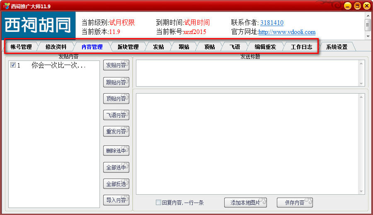The height and width of the screenshot is (215, 373).
Task: Choose the 全部选中 button
Action: (116, 167)
